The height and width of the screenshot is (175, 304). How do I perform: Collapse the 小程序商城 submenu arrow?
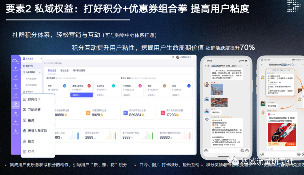click(x=40, y=72)
